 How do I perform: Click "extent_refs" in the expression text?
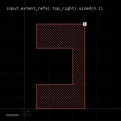pyautogui.click(x=34, y=8)
